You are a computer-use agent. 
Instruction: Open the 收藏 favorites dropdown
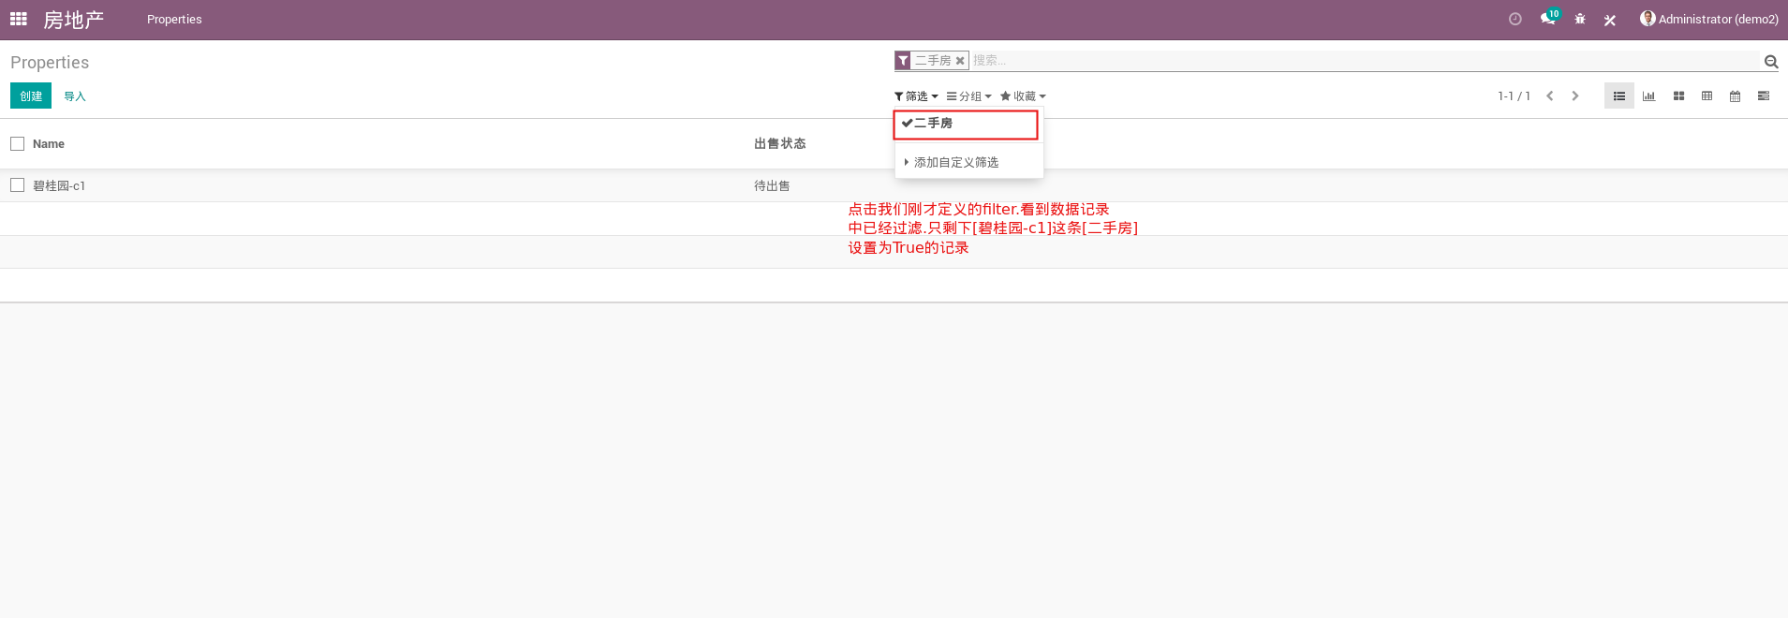tap(1023, 96)
